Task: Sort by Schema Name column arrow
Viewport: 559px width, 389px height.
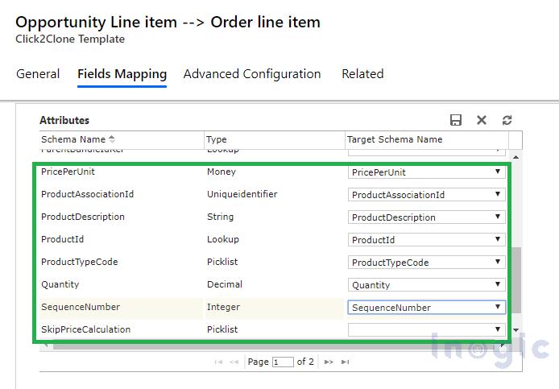Action: [x=112, y=139]
